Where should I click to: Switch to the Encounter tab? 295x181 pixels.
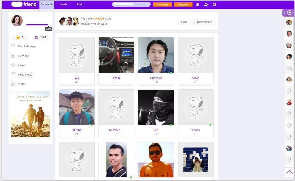tap(47, 4)
